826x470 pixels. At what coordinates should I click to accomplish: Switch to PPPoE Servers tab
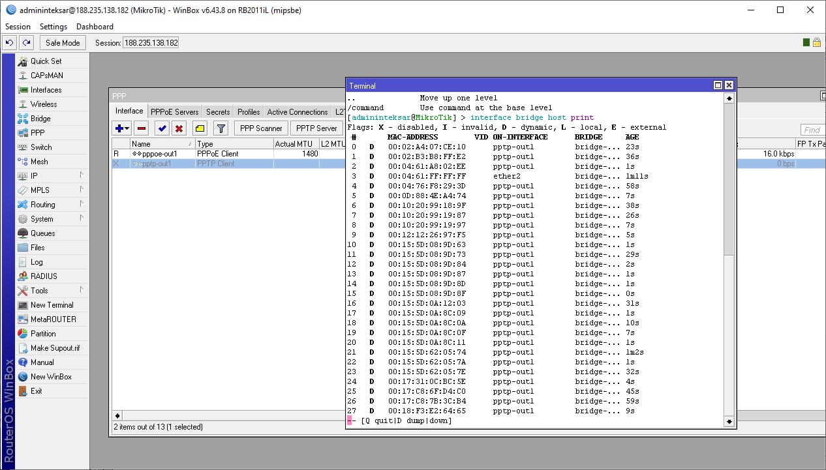(174, 112)
